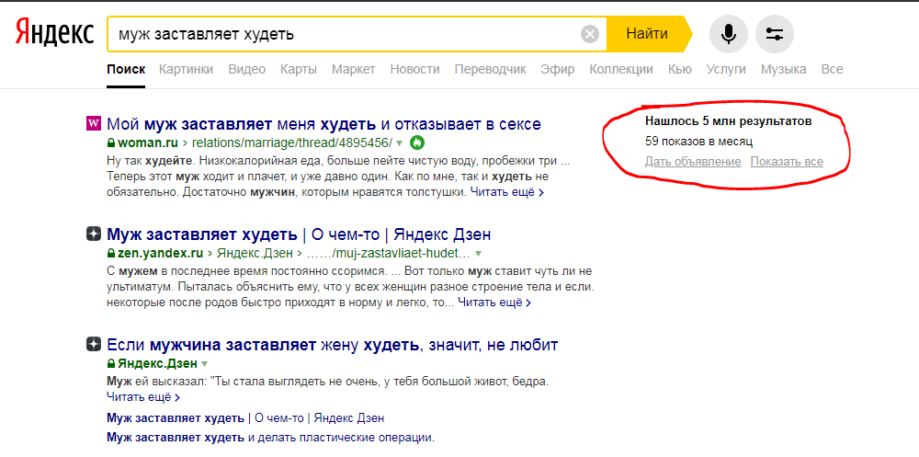Screen dimensions: 919x457
Task: Switch to the Картинки tab
Action: point(186,69)
